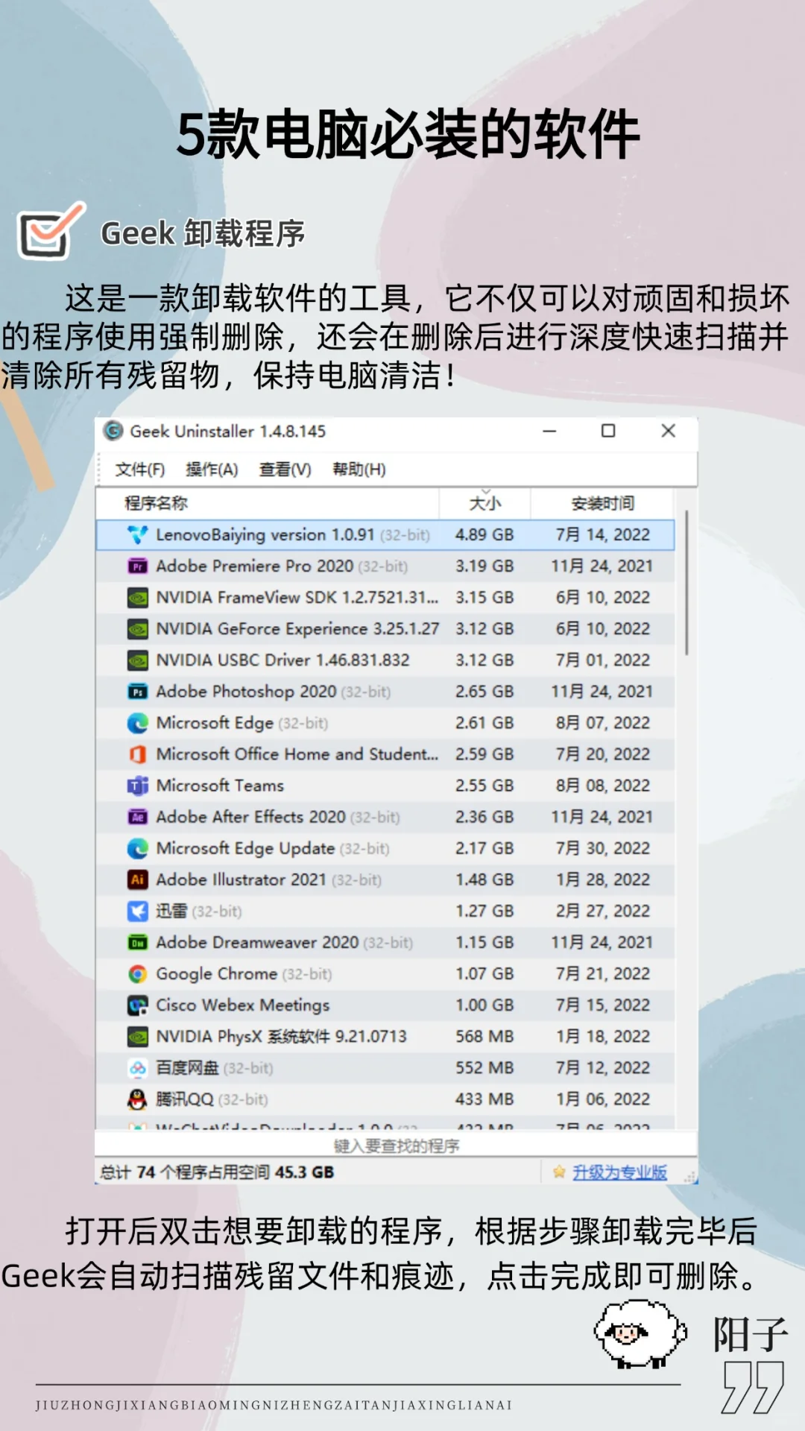Screen dimensions: 805x1431
Task: Select the Adobe Dreamweaver 2020 entry
Action: (x=385, y=943)
